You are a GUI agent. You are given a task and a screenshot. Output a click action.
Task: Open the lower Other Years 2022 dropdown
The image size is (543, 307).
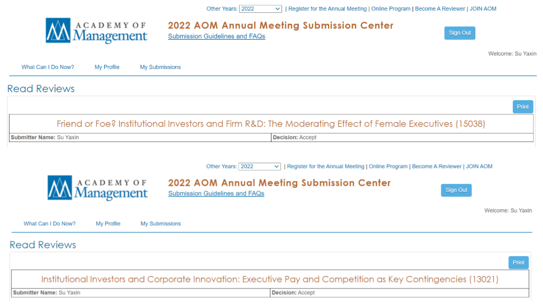[x=259, y=167]
